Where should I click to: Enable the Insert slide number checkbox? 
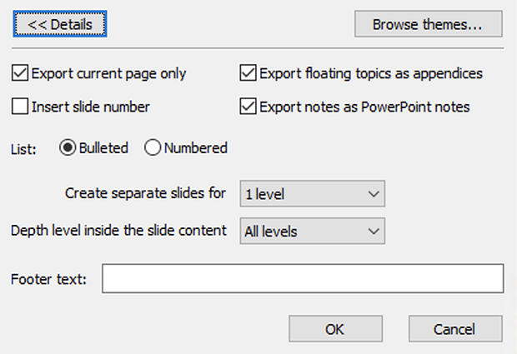(x=20, y=107)
